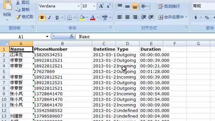
Task: Select row 12 header
Action: (4, 111)
